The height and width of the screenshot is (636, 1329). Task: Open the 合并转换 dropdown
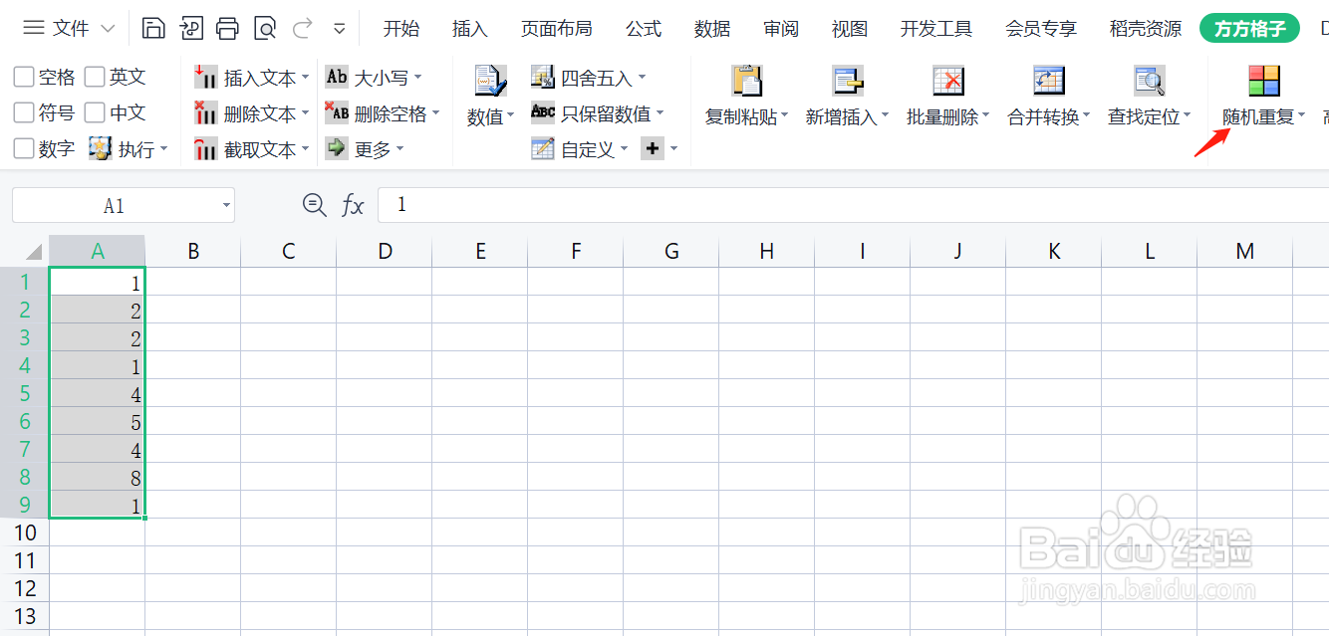pos(1086,116)
